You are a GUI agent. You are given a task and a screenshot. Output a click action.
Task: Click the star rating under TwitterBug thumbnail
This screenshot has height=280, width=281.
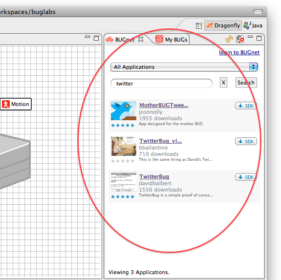[x=123, y=197]
